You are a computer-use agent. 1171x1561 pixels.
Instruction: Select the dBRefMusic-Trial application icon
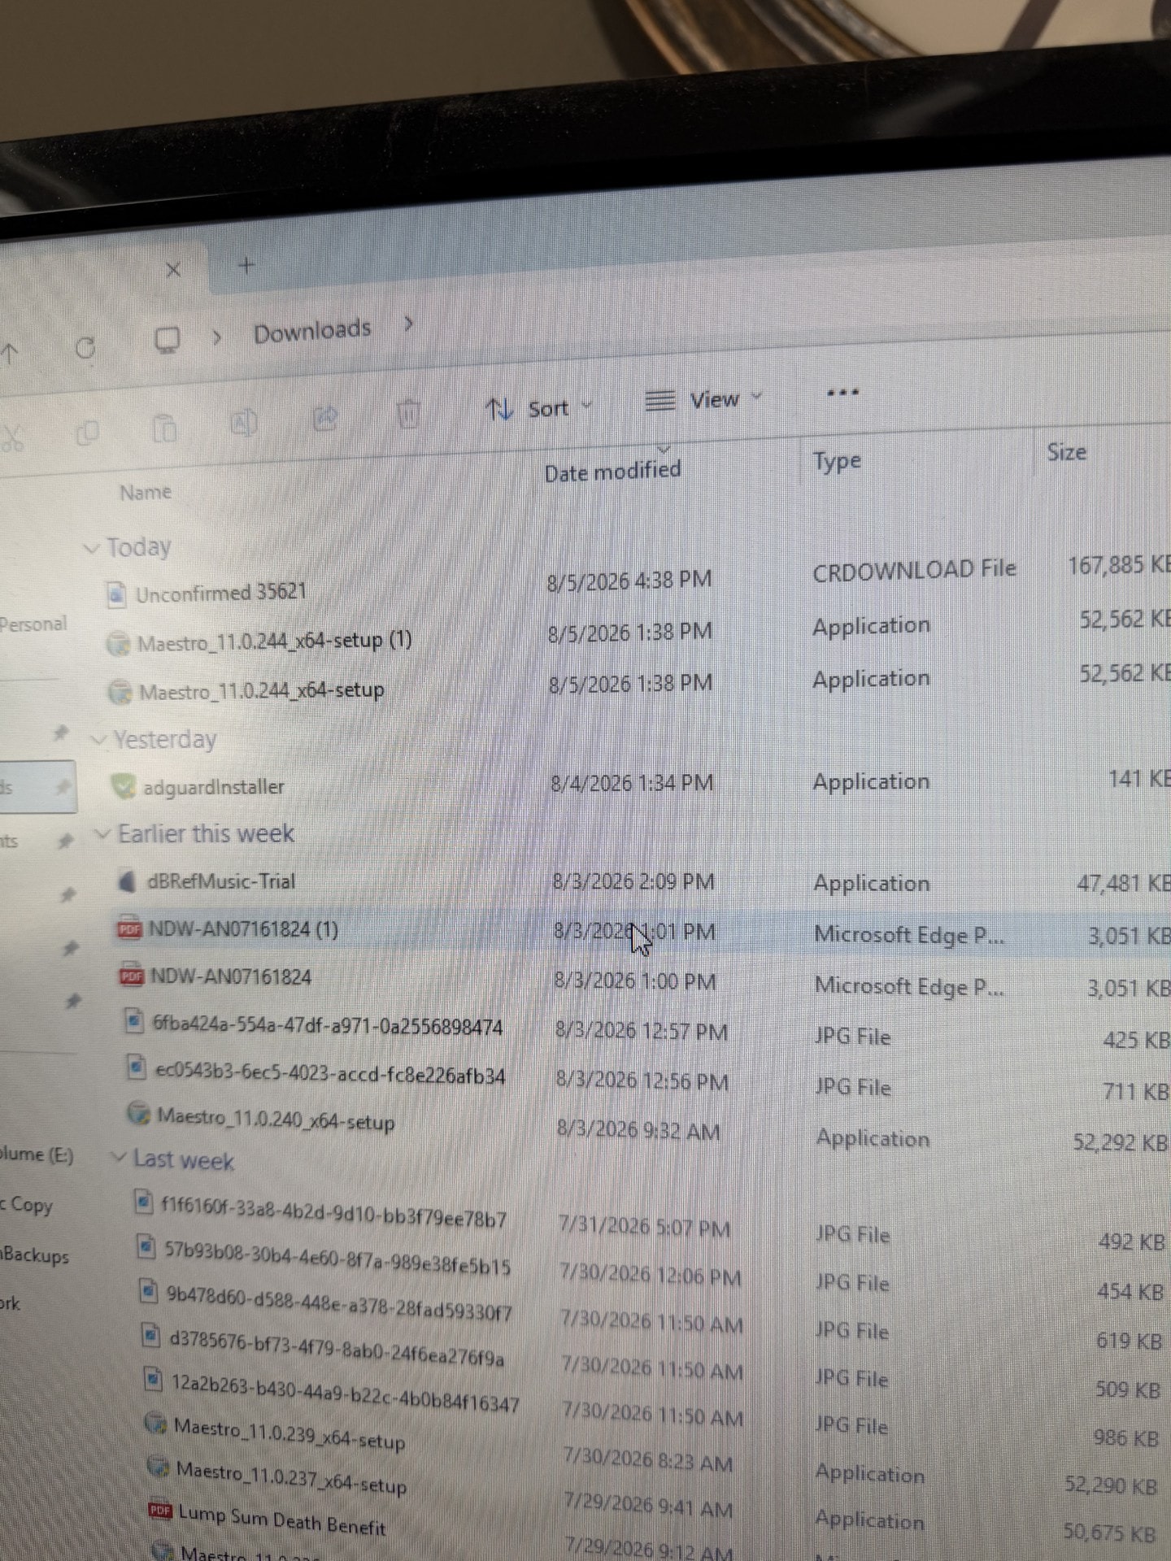126,881
